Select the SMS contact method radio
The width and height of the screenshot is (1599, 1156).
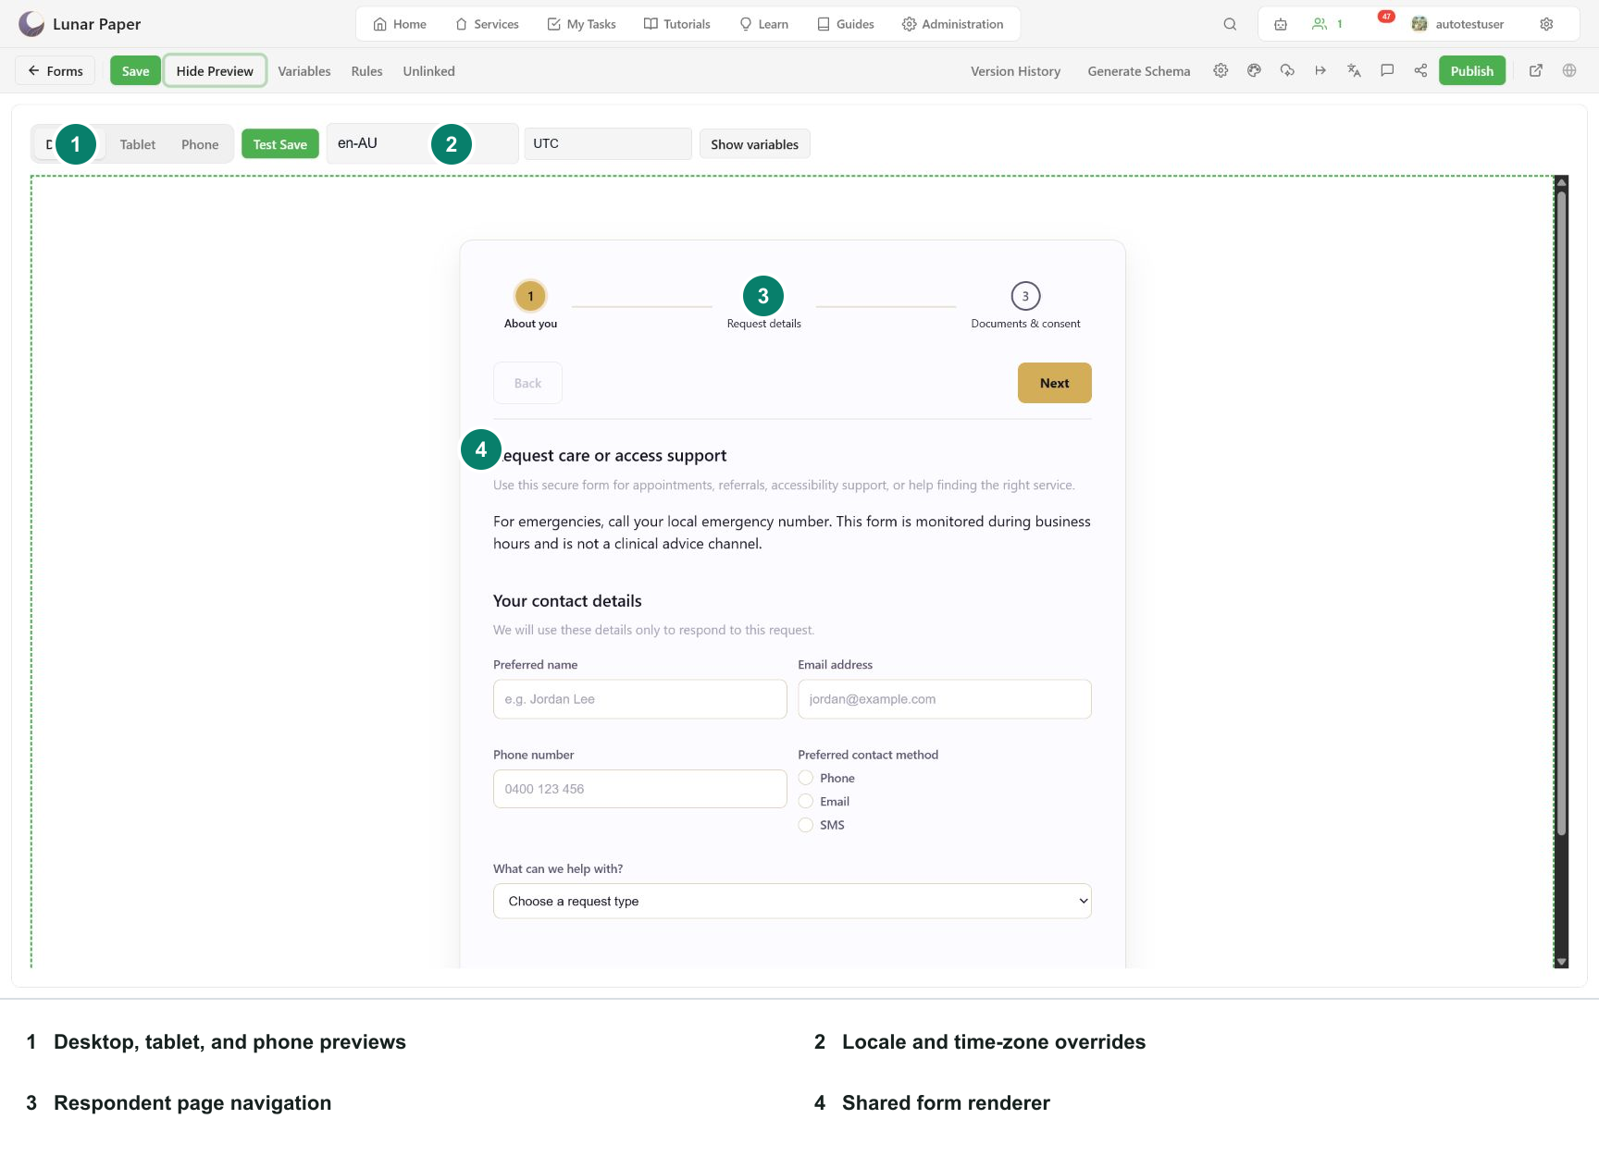pyautogui.click(x=806, y=825)
